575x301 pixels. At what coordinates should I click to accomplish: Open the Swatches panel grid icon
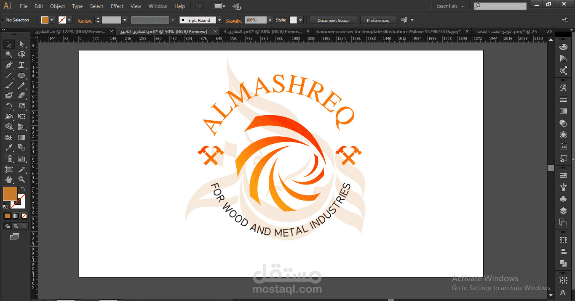[563, 175]
